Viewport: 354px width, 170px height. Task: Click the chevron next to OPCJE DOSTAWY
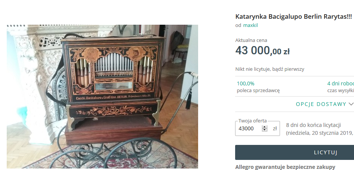351,104
